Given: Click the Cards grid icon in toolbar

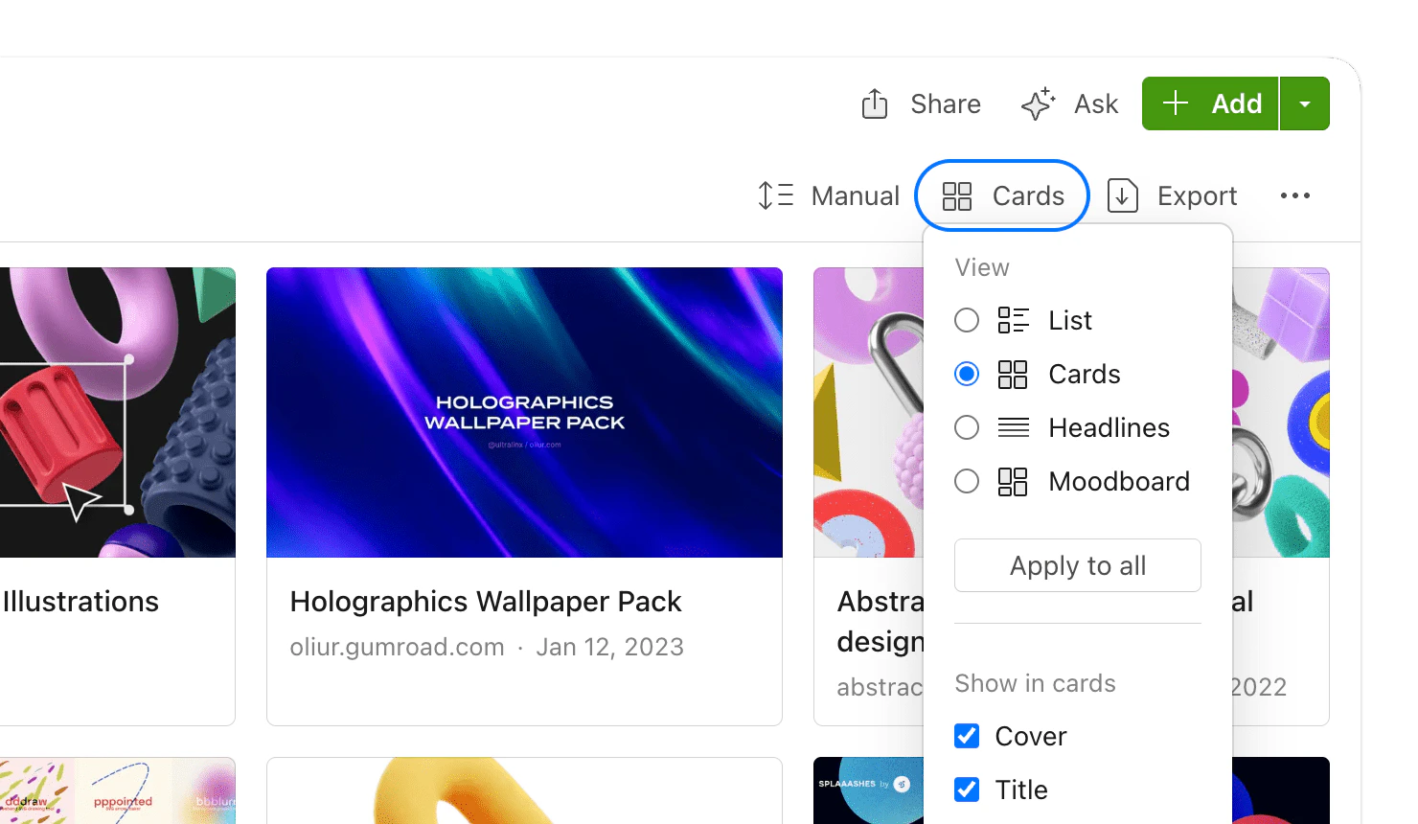Looking at the screenshot, I should (957, 196).
